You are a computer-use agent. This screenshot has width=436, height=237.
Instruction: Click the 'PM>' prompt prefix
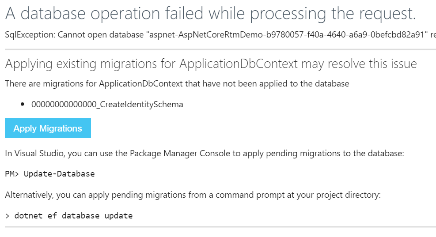[12, 174]
